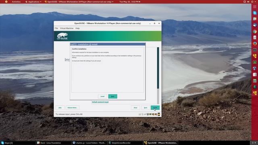
Task: Click the clock showing Tue May 15
Action: 130,2
